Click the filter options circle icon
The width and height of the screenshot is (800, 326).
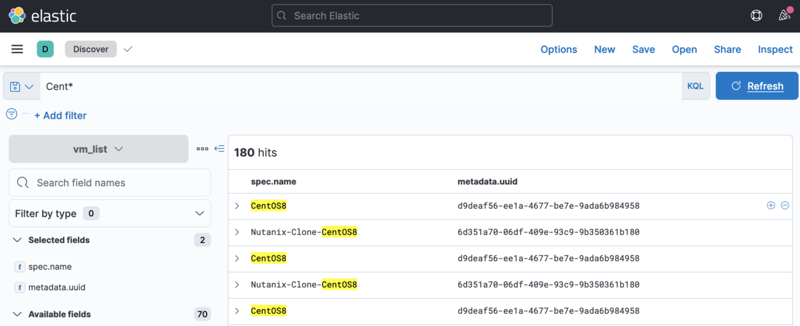(11, 114)
